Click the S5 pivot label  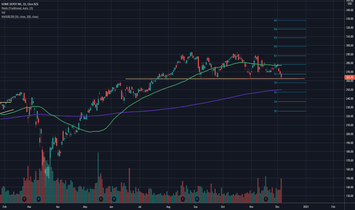pos(275,111)
